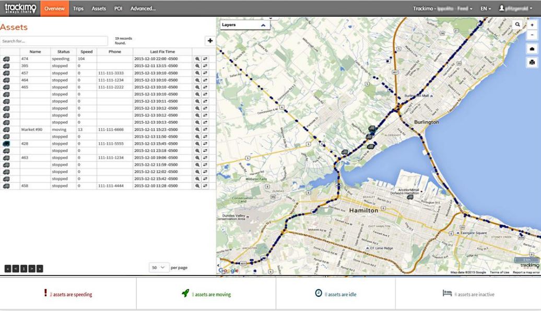
Task: Zoom to Market #90 asset on map
Action: pos(197,130)
